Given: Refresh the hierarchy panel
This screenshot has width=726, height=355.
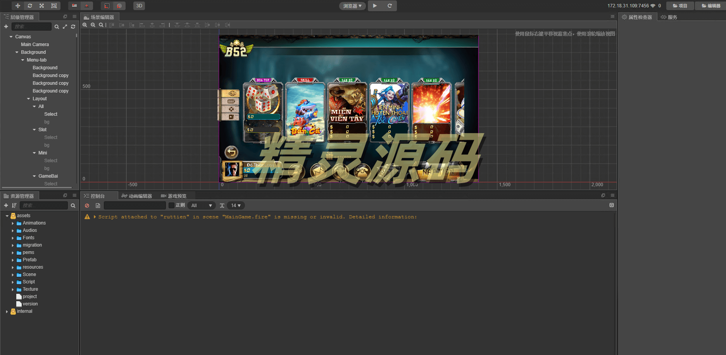Looking at the screenshot, I should (73, 27).
